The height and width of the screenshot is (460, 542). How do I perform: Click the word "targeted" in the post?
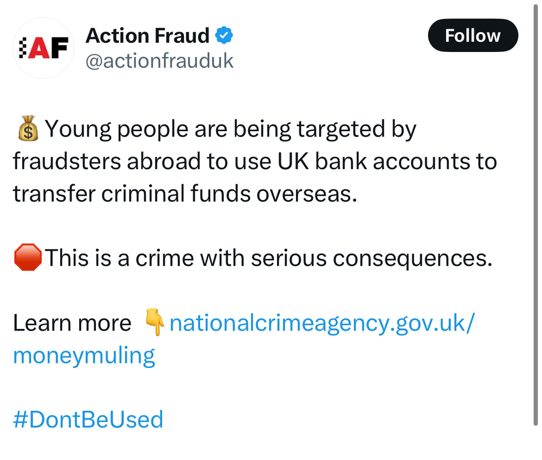340,129
